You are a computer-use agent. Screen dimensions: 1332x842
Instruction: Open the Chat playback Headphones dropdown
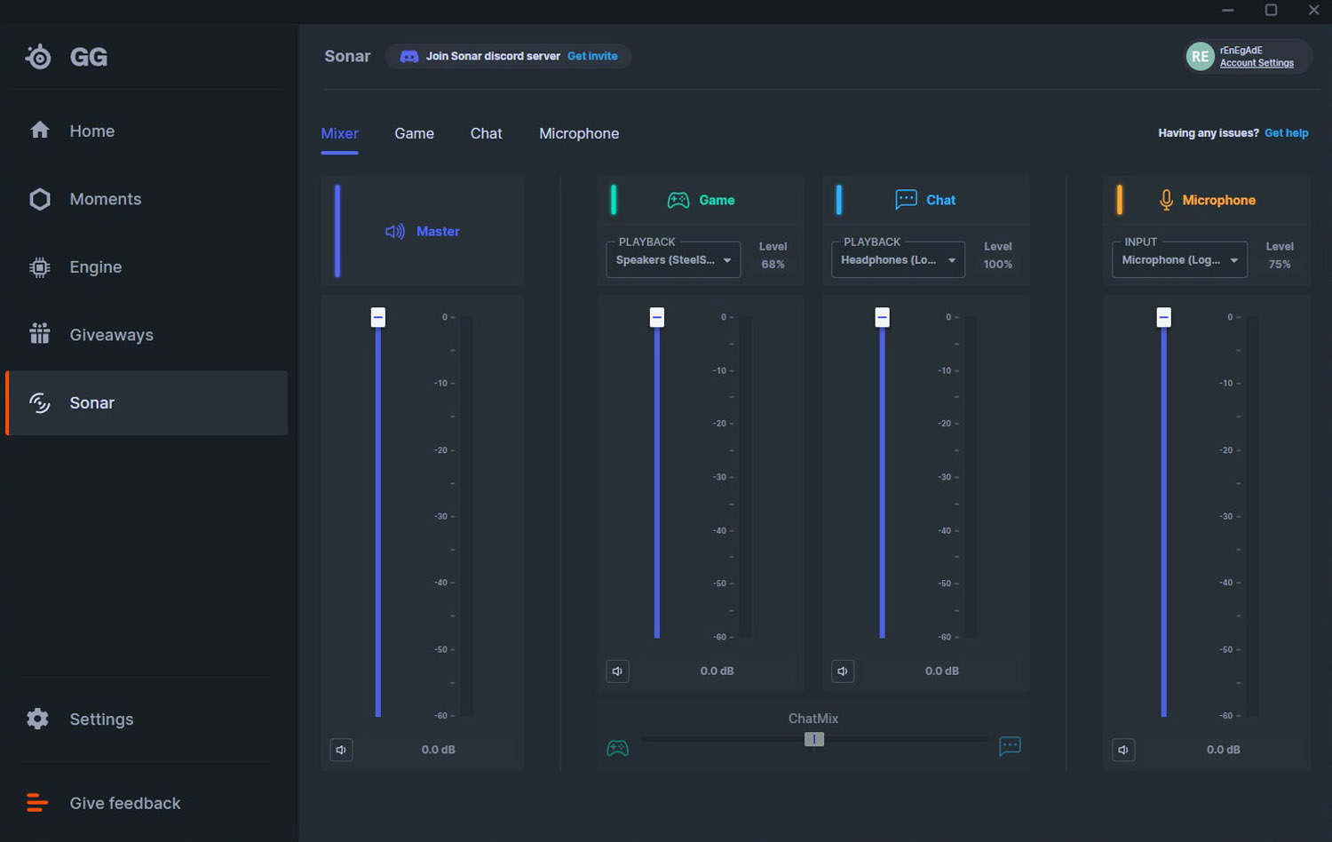tap(898, 260)
